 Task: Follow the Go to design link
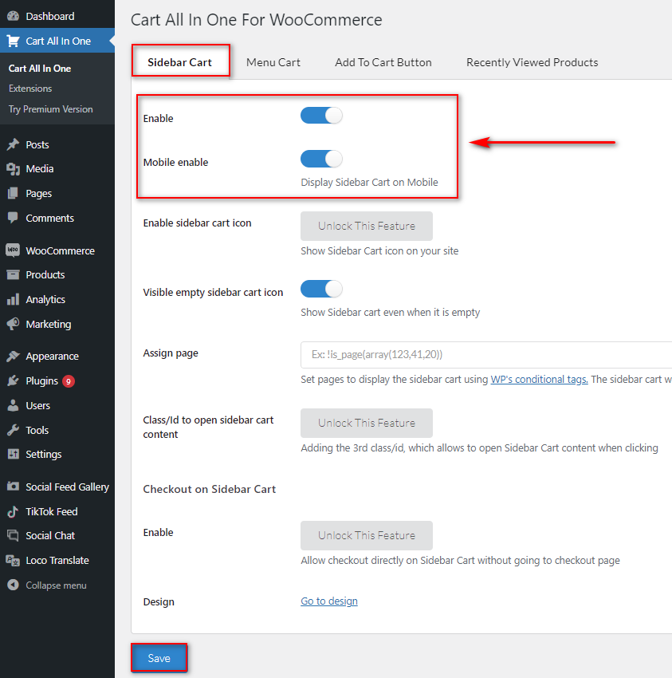[x=329, y=601]
